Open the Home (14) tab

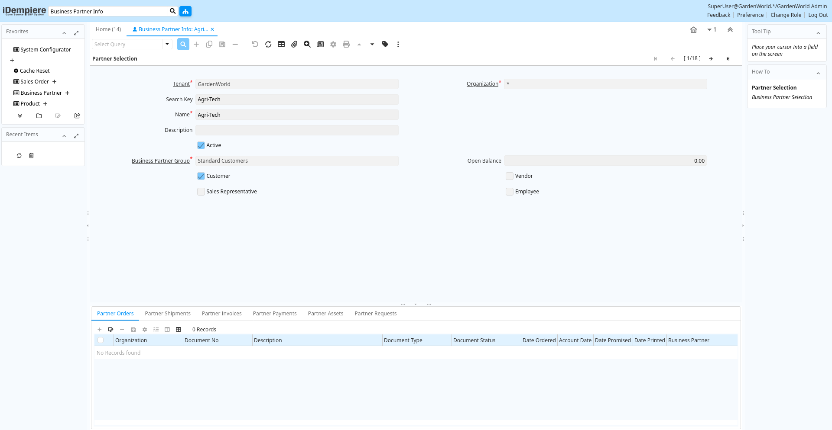[108, 29]
